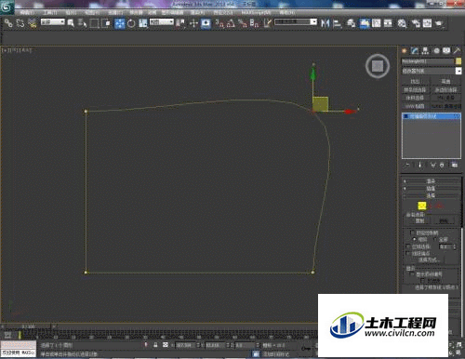Open the Utilities hammer panel tab

[457, 50]
